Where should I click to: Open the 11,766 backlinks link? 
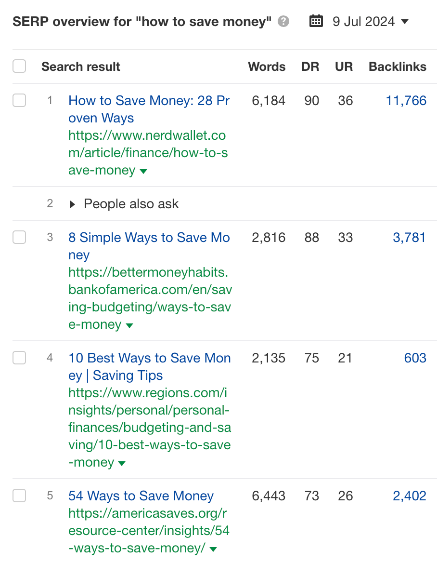406,101
